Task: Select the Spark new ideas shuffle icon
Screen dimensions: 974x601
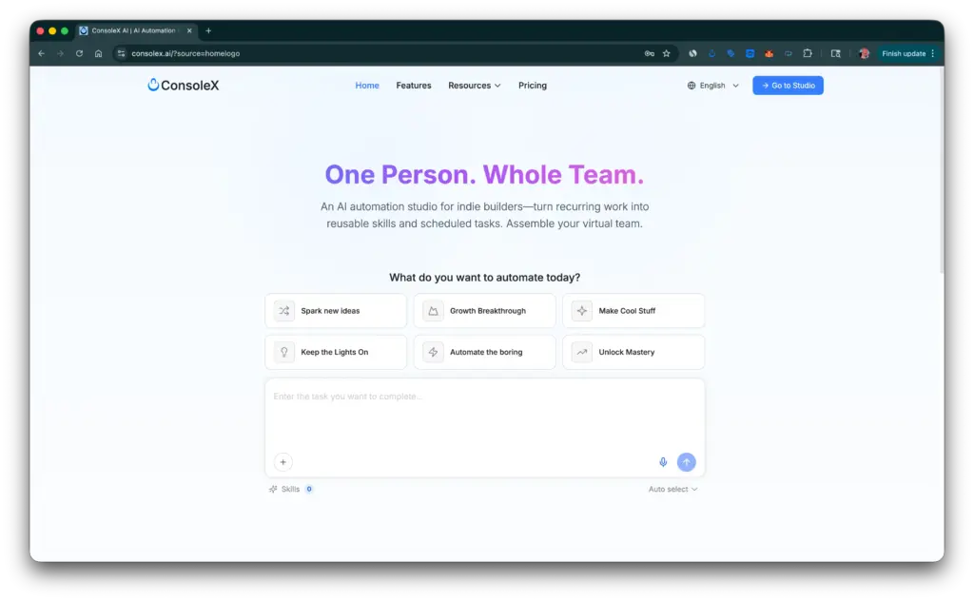Action: pos(283,310)
